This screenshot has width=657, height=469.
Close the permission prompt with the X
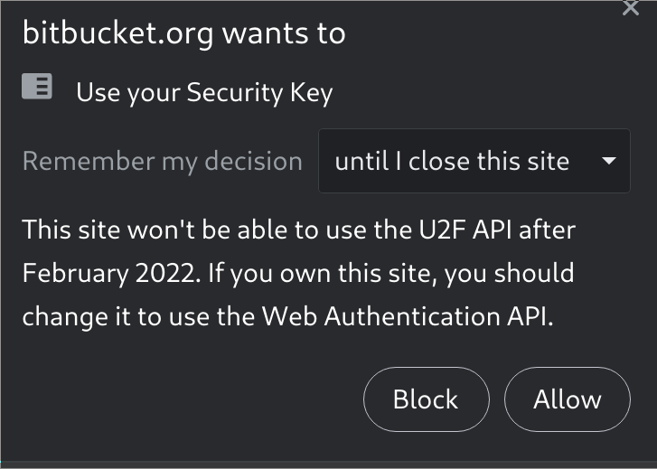632,8
